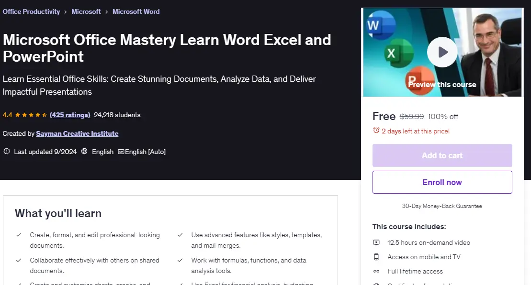Click 'English [Auto]' caption language text
The width and height of the screenshot is (531, 285).
pos(145,152)
